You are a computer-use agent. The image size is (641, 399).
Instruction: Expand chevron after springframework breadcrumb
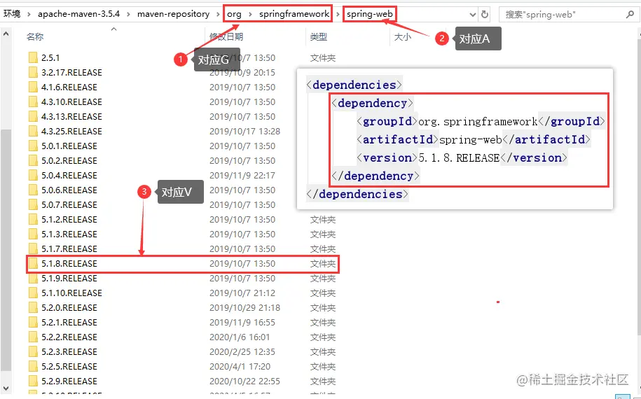coord(338,14)
